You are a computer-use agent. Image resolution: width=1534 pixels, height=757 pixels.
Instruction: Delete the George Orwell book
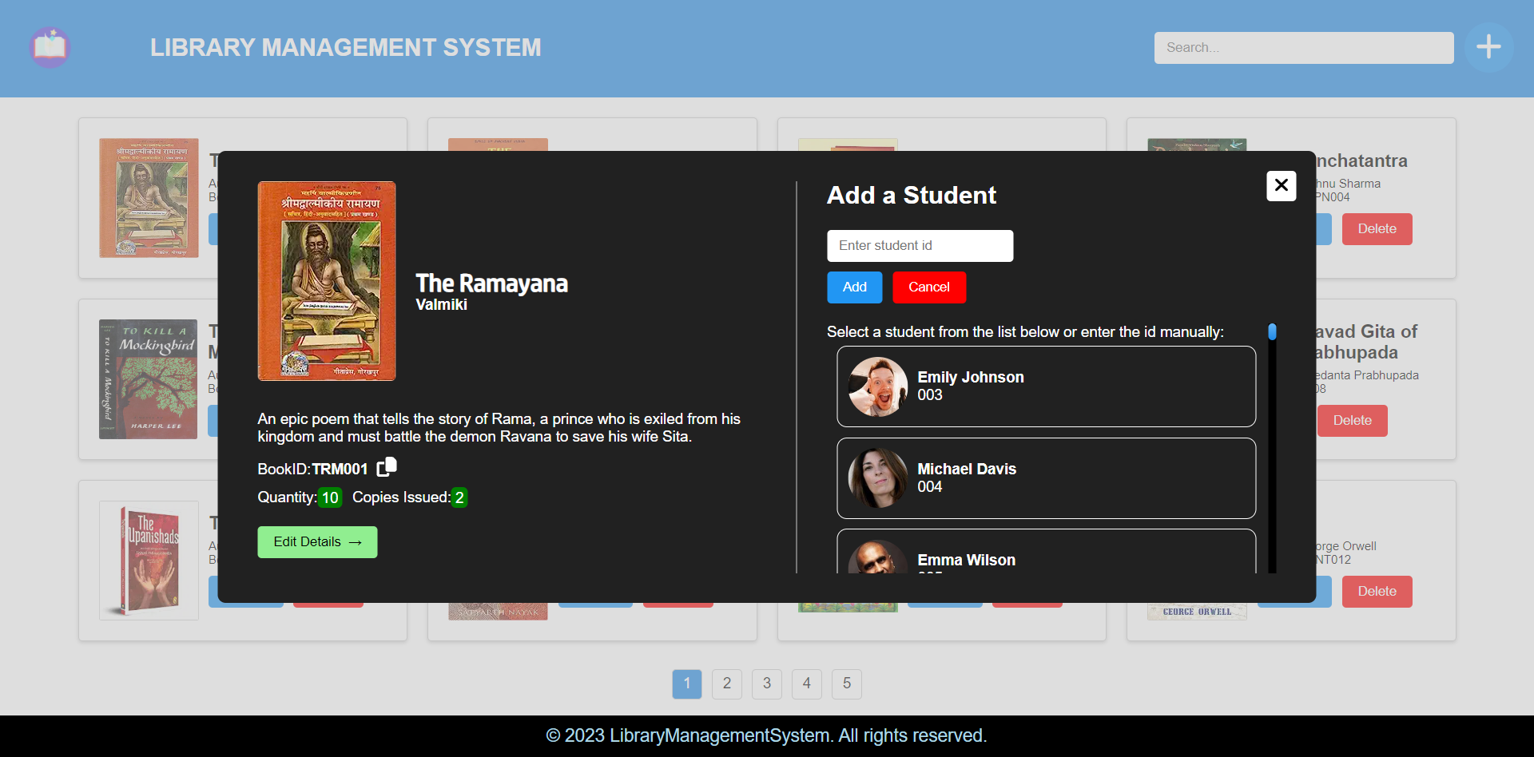point(1377,592)
